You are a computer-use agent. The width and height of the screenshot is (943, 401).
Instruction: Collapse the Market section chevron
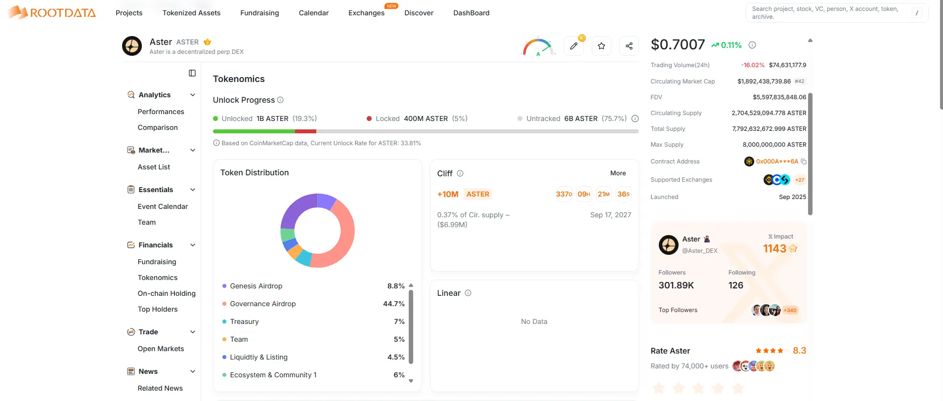tap(193, 150)
